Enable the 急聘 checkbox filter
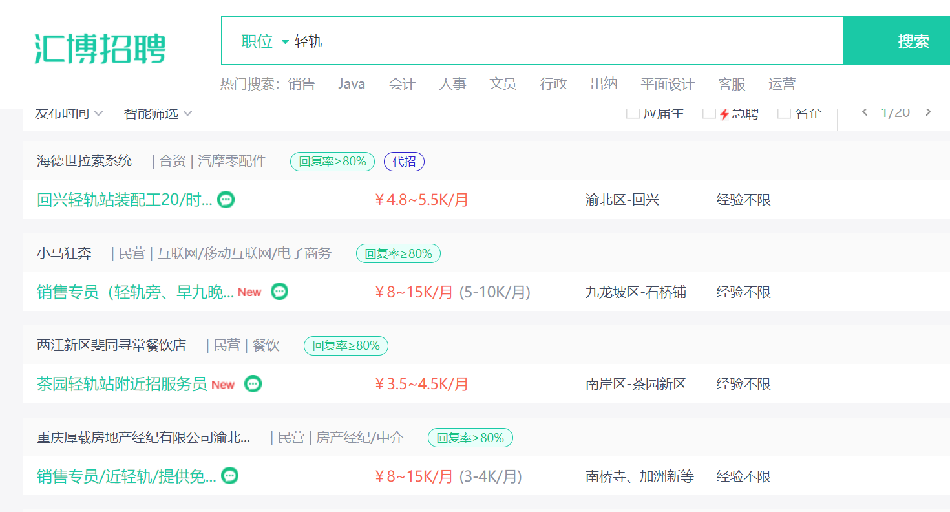The width and height of the screenshot is (950, 512). click(x=709, y=114)
